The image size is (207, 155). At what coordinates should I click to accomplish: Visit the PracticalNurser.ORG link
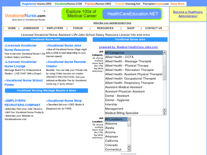tap(98, 4)
